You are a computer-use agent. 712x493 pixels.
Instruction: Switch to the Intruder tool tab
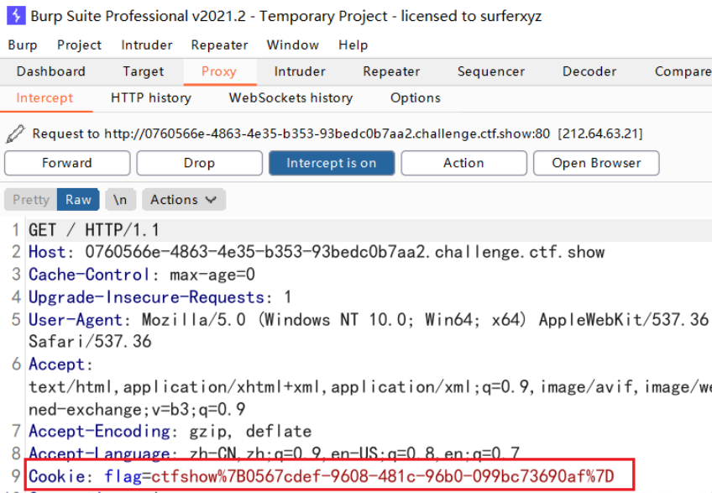pos(300,71)
